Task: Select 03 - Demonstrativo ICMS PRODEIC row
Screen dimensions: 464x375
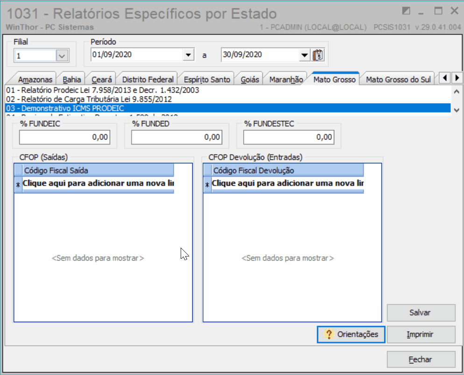Action: click(228, 108)
